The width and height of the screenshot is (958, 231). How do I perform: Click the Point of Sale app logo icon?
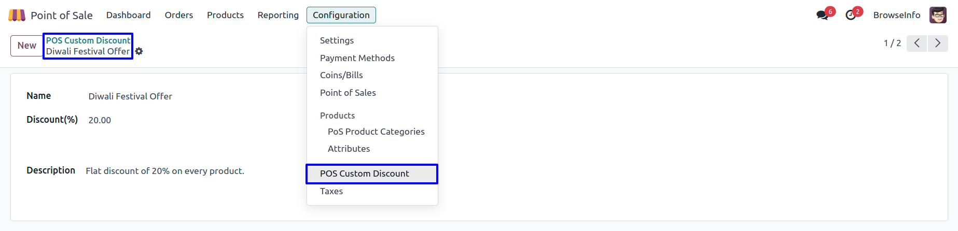tap(17, 15)
